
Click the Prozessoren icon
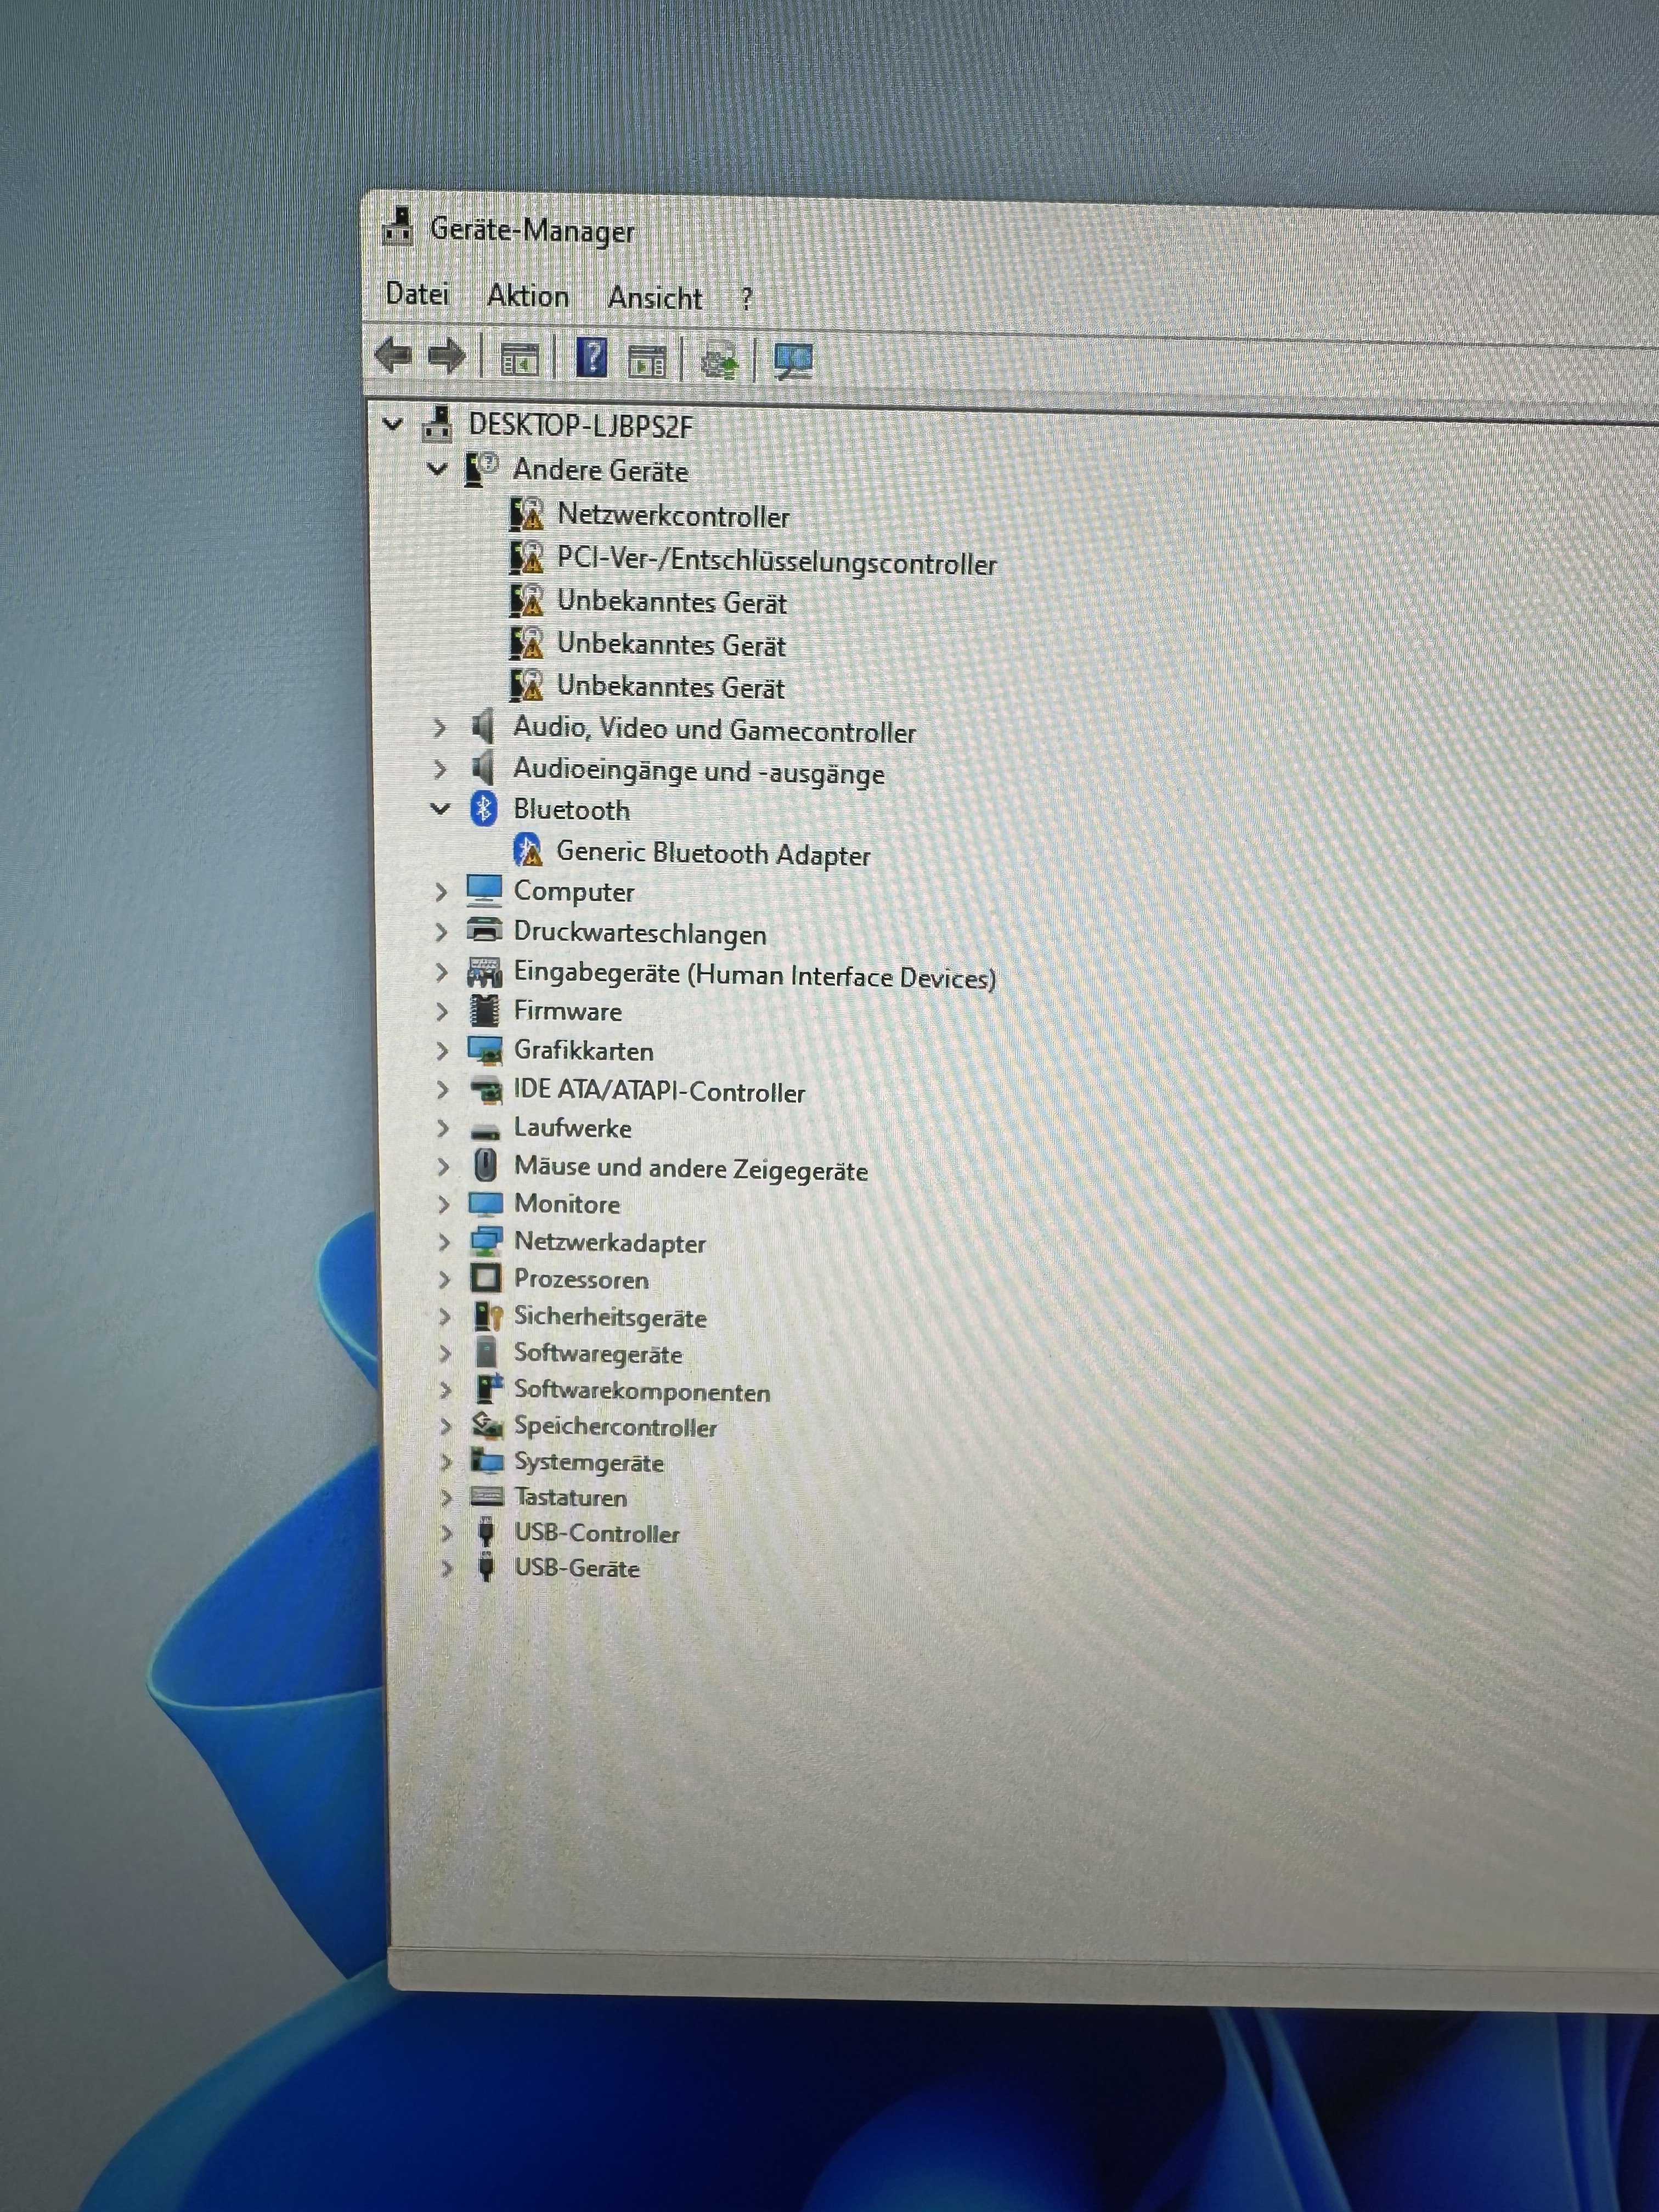[487, 1279]
